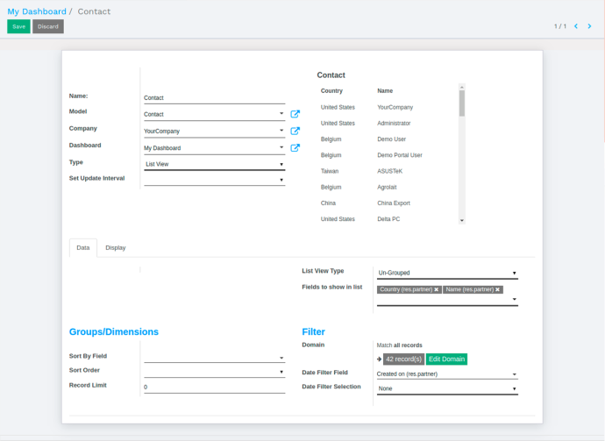The image size is (605, 441).
Task: Remove the Name (res.partner) tag
Action: point(497,289)
